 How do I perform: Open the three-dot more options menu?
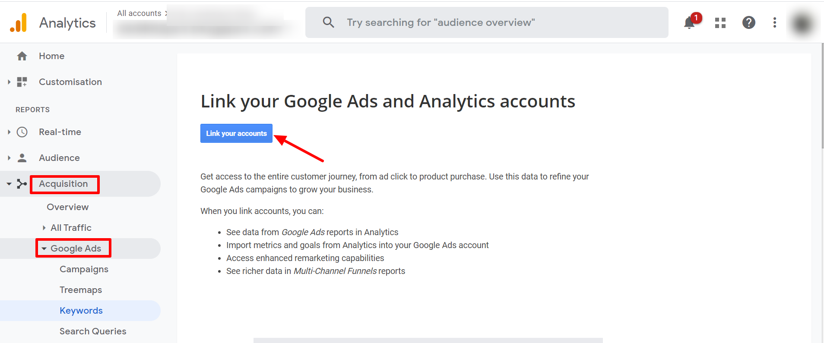click(x=775, y=22)
